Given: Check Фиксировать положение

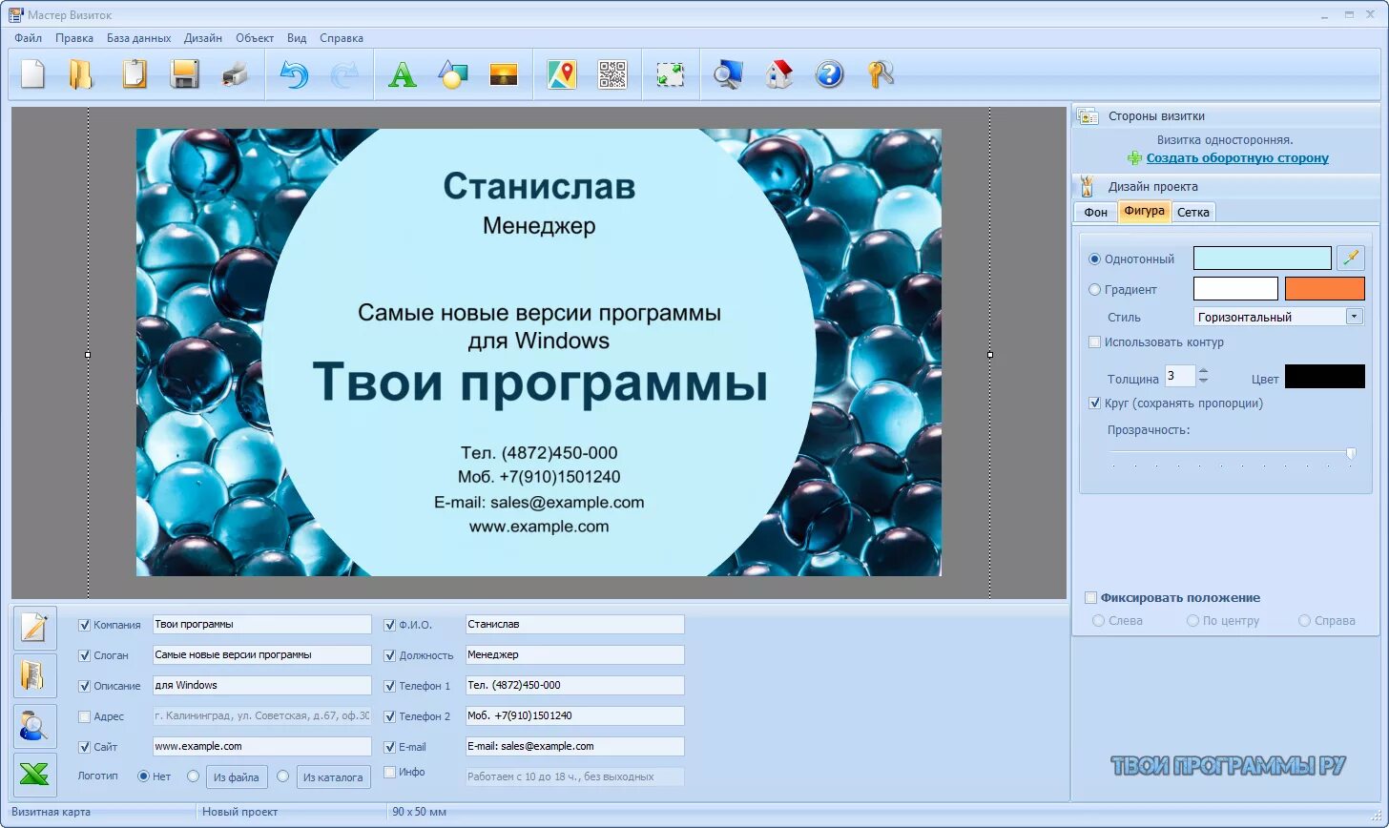Looking at the screenshot, I should [x=1091, y=597].
